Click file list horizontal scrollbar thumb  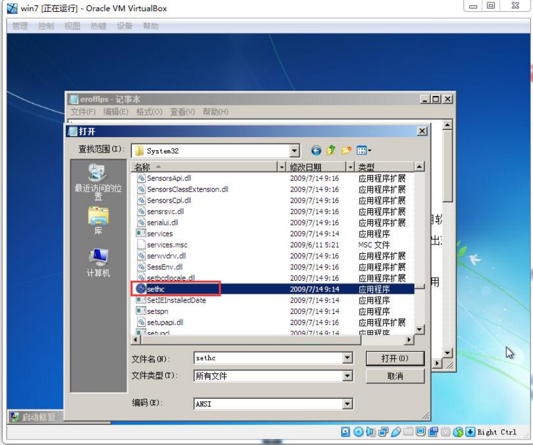click(x=251, y=339)
